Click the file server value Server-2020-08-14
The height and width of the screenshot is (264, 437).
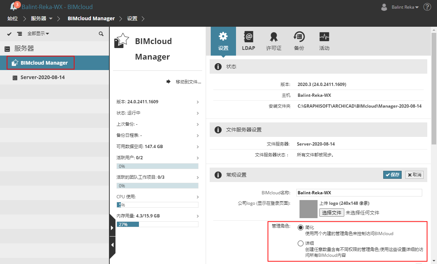(x=316, y=144)
